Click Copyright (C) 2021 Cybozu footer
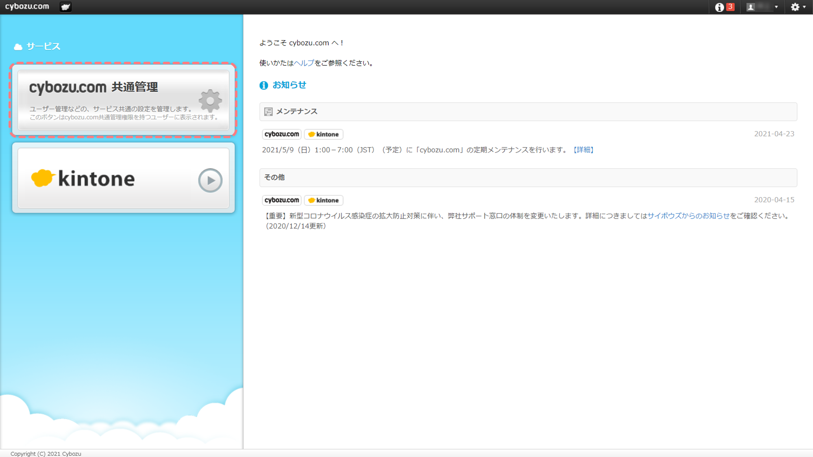The height and width of the screenshot is (457, 813). [46, 454]
